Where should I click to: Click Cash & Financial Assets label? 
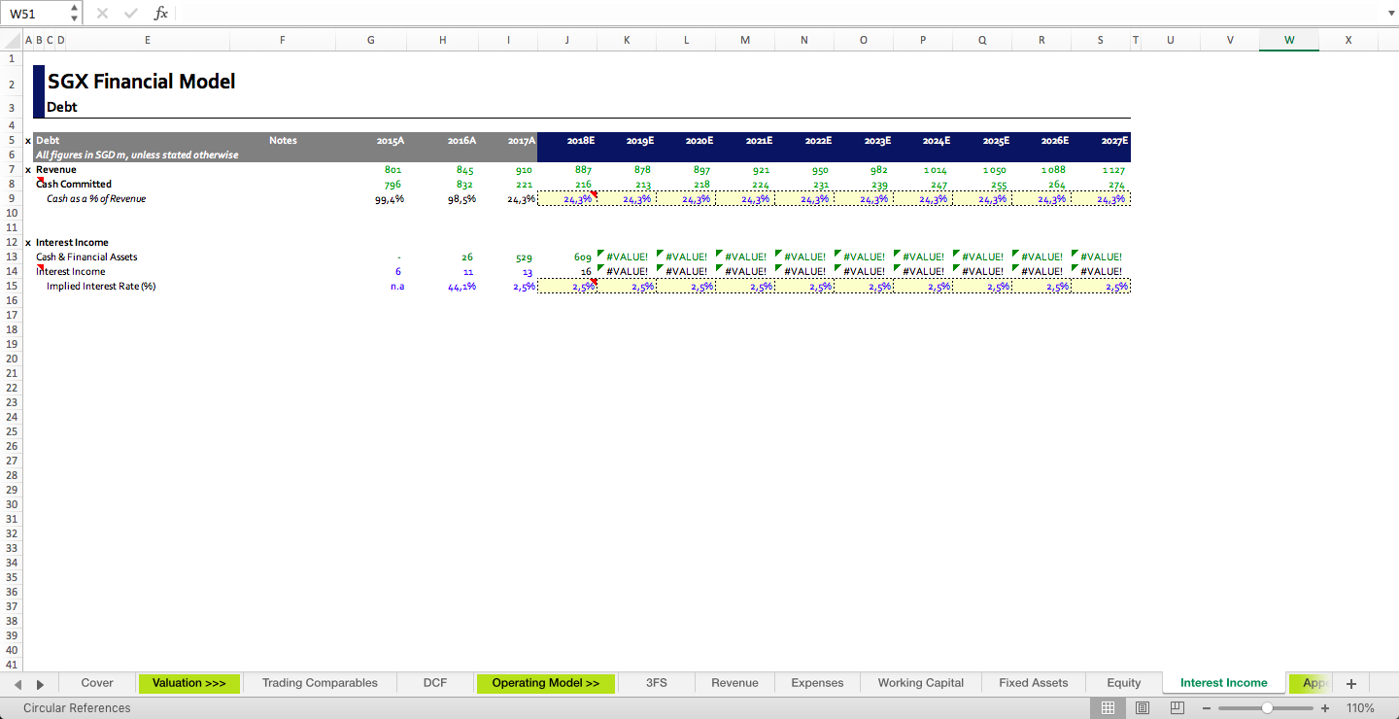(x=86, y=257)
